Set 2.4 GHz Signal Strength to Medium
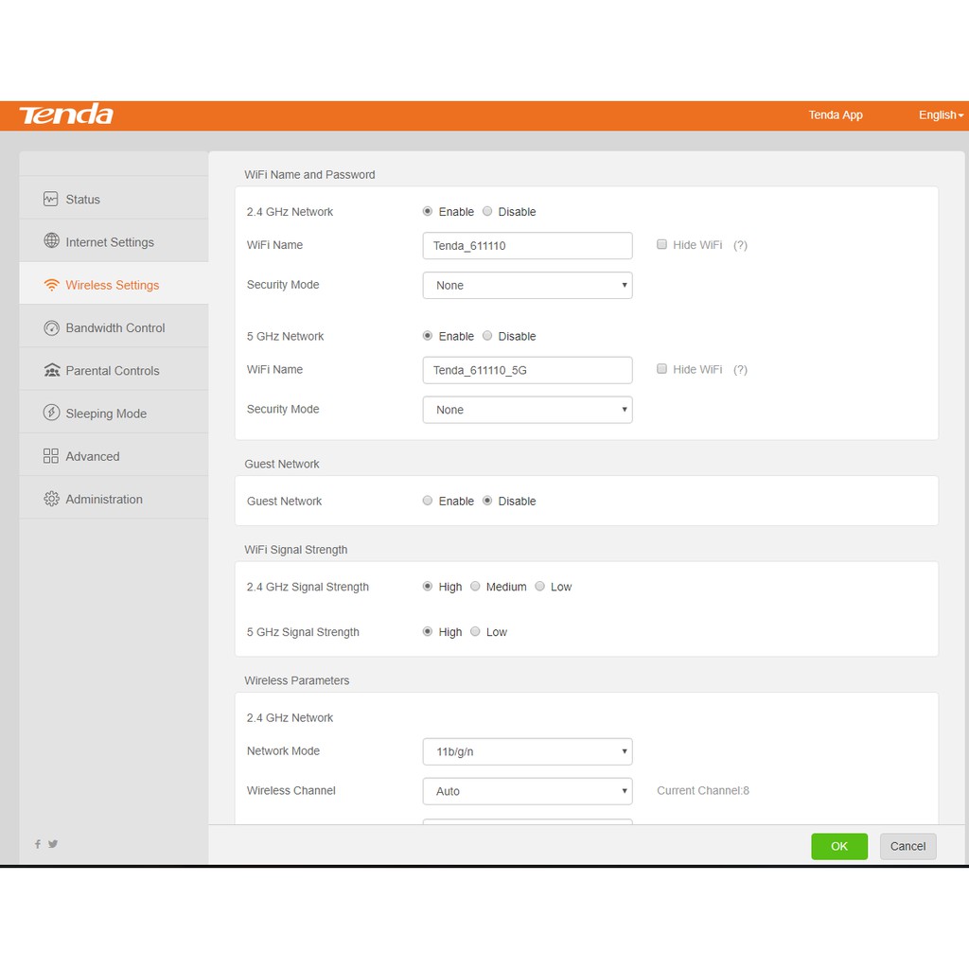 click(475, 587)
